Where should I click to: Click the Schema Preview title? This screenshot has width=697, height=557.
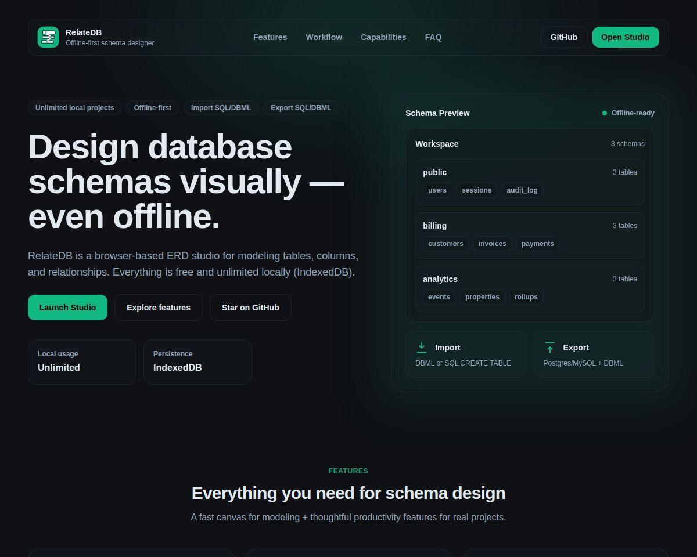point(437,113)
